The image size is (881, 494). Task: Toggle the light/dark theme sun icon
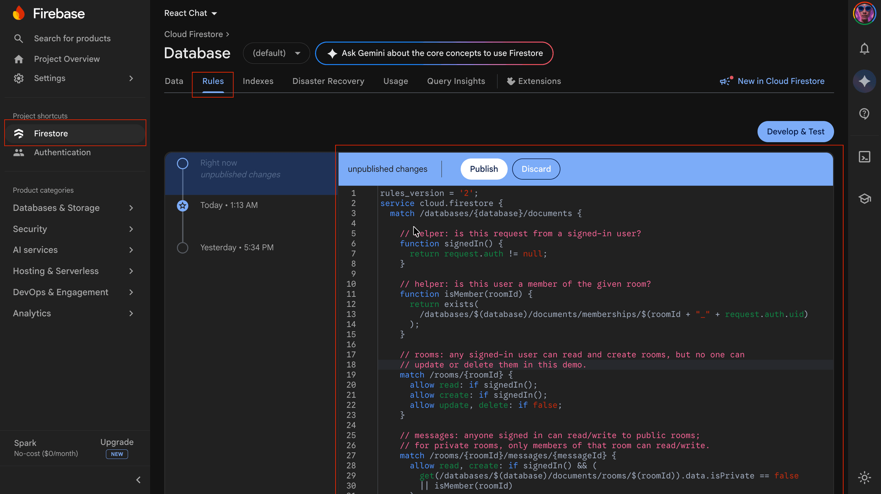(x=864, y=478)
